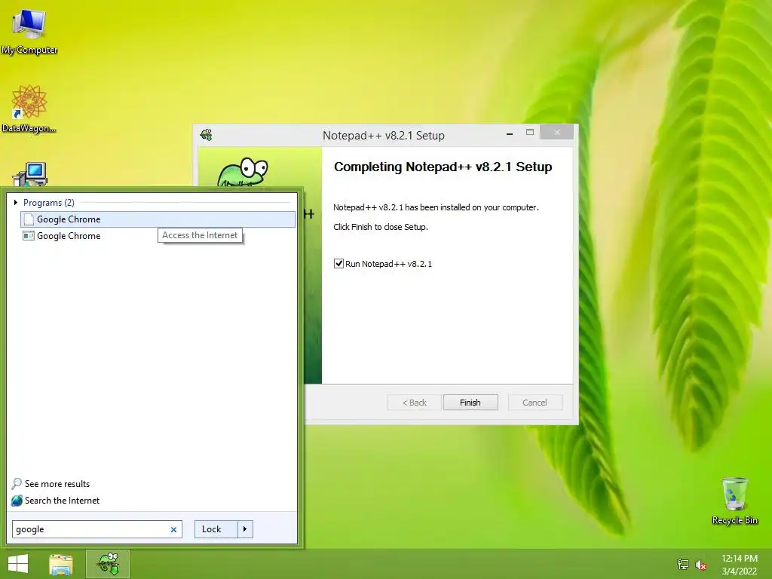The image size is (772, 579).
Task: Open Search the Internet link
Action: 62,501
